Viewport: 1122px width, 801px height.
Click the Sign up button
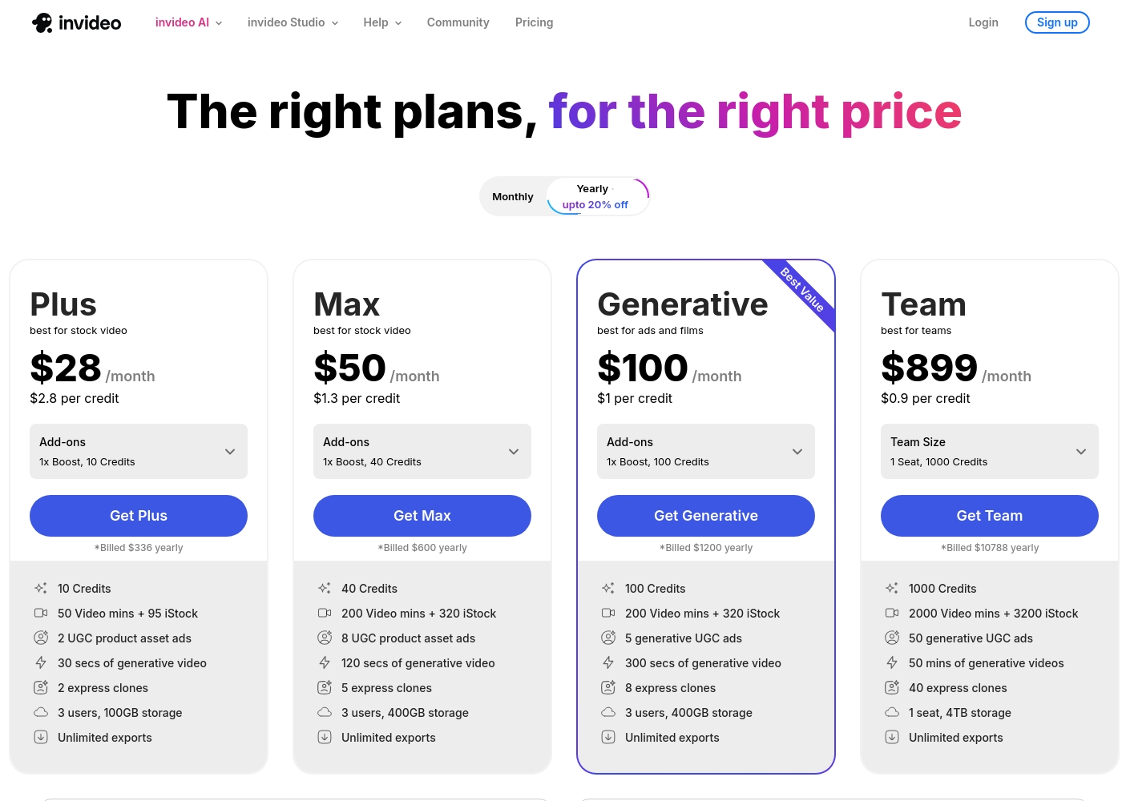(1057, 22)
